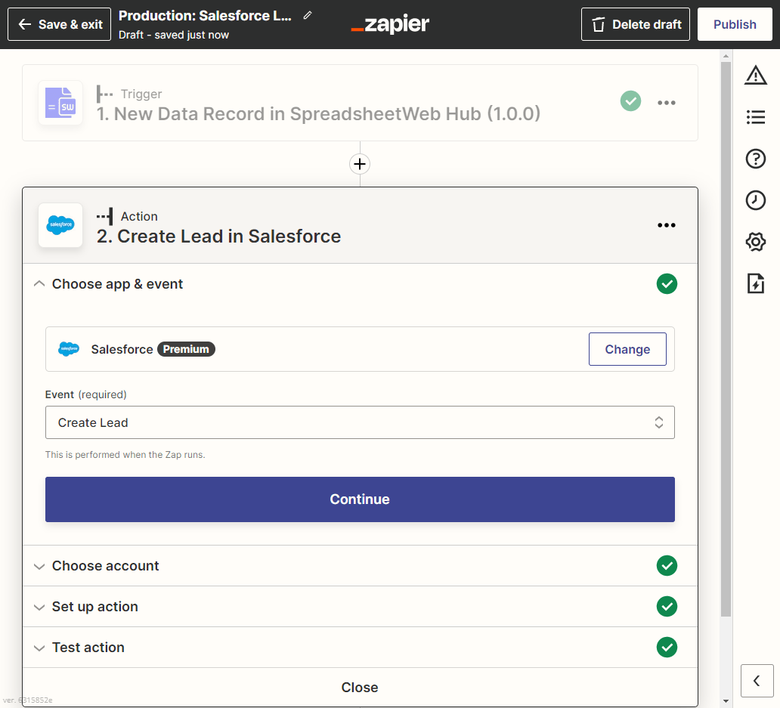Click the plus icon to add step
This screenshot has height=708, width=780.
click(360, 164)
